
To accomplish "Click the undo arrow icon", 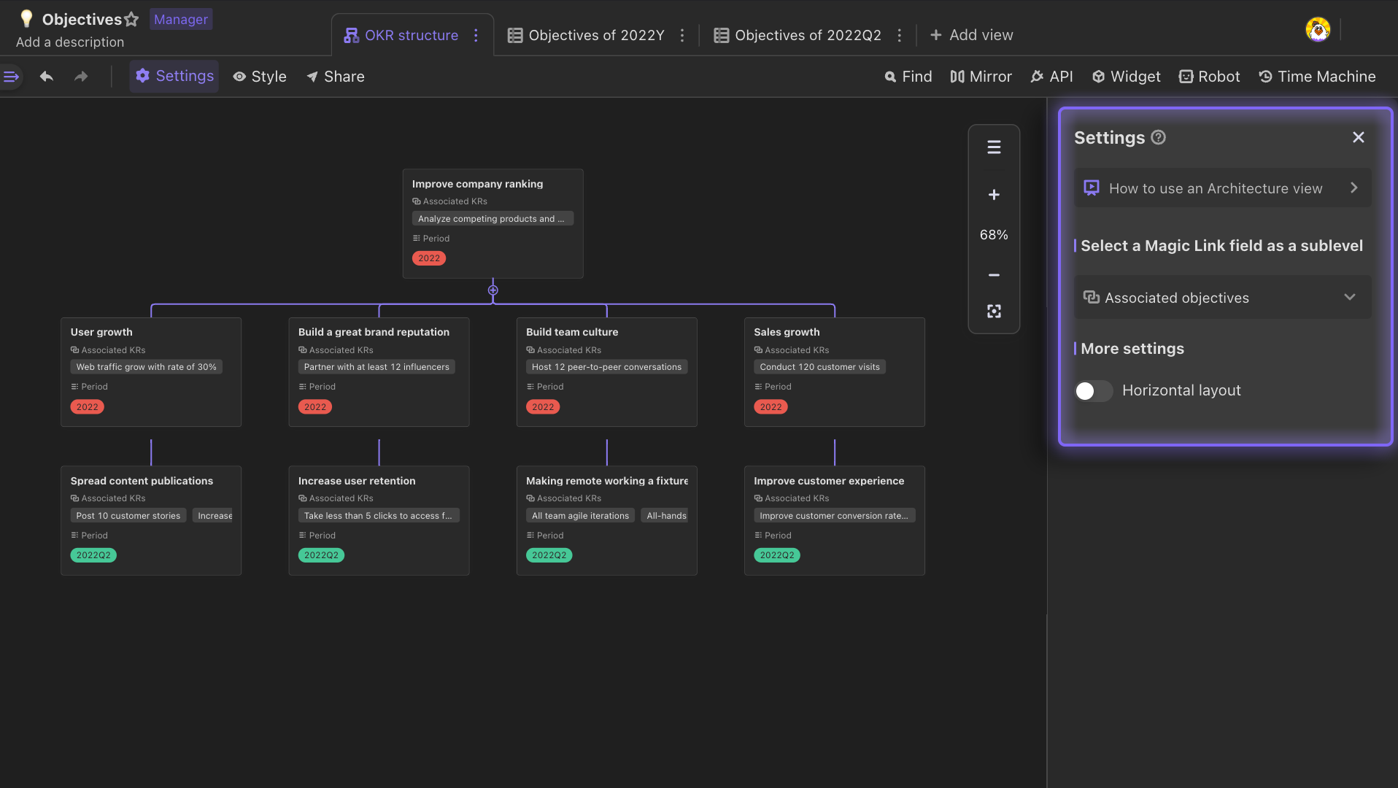I will pyautogui.click(x=47, y=77).
